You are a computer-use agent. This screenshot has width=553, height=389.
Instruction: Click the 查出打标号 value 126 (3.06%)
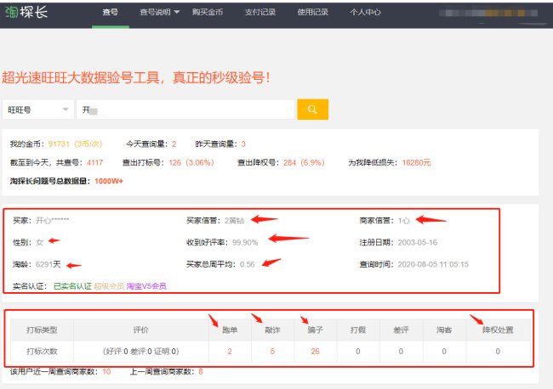pyautogui.click(x=191, y=162)
